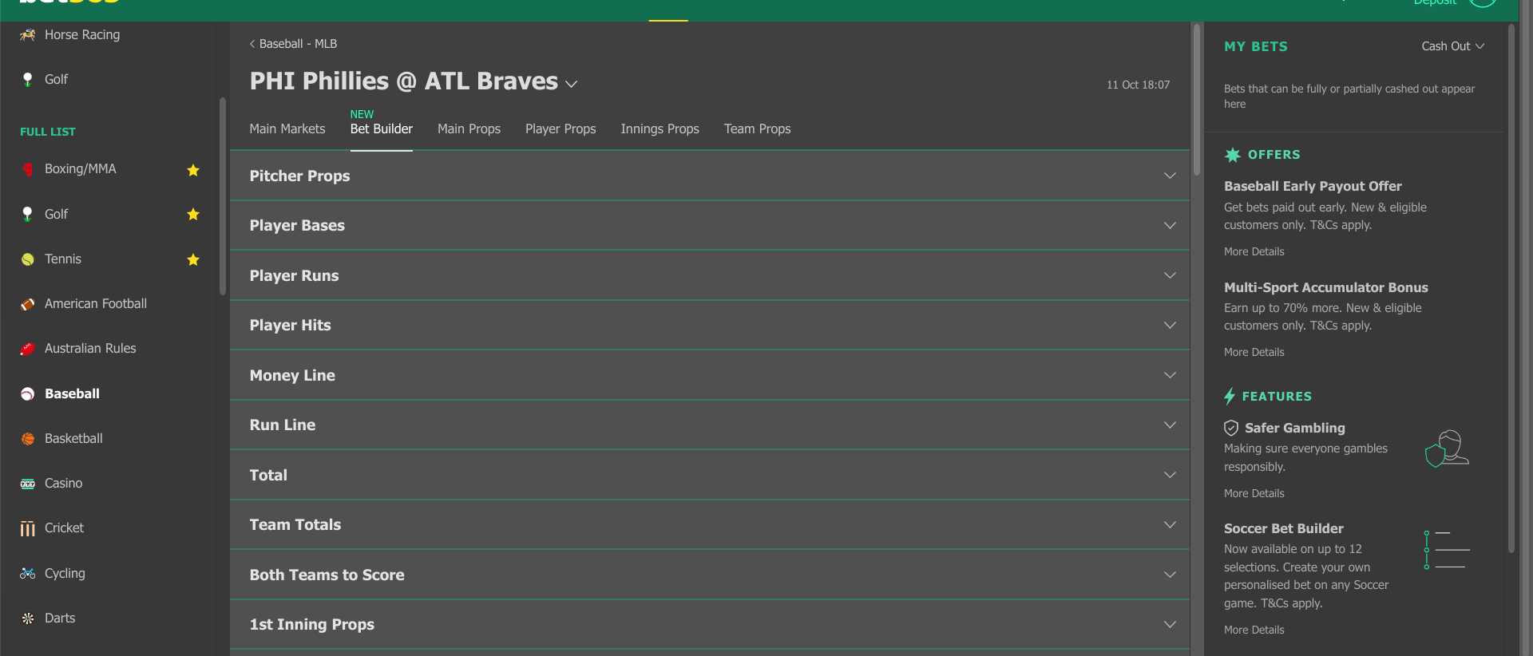
Task: Click the Boxing/MMA glove icon
Action: (28, 169)
